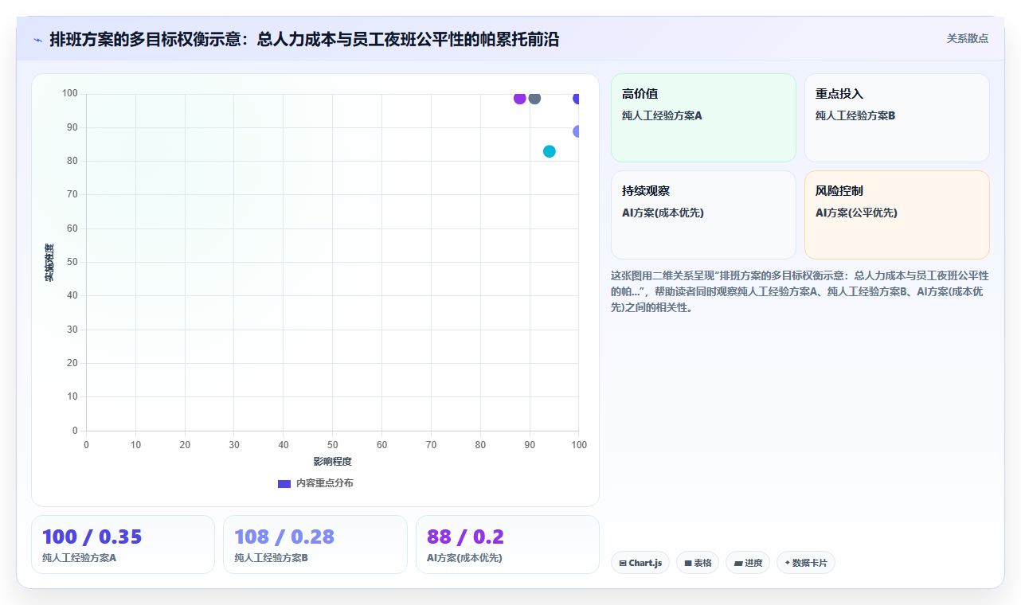Click AI方案(成本优先) text in 持续观察 card

pos(663,213)
